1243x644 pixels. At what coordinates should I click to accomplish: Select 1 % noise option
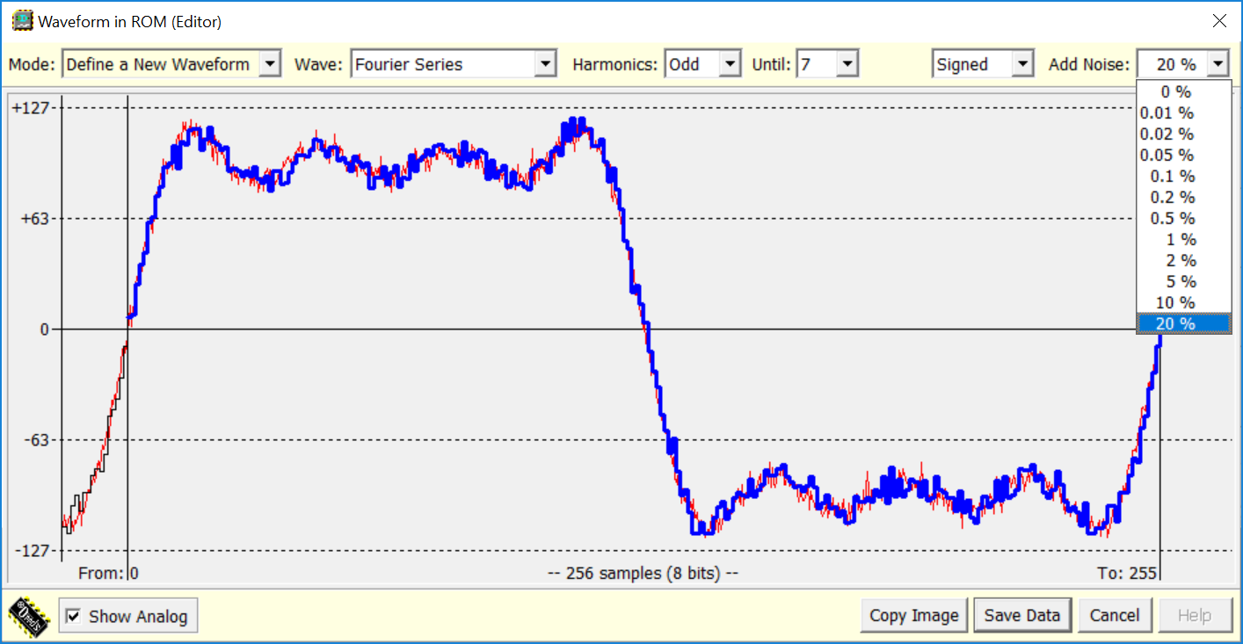[1183, 239]
